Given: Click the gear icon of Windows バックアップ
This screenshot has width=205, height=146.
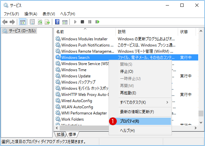Looking at the screenshot, I should (x=58, y=82).
